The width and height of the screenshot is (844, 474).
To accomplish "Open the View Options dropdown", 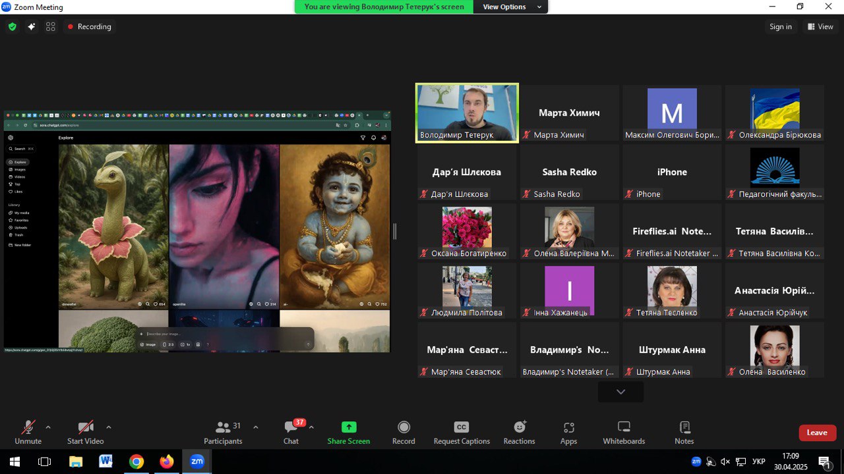I will (x=512, y=7).
